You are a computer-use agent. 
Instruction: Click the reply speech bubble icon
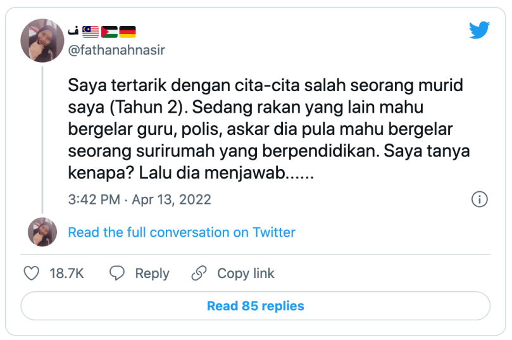click(x=117, y=274)
